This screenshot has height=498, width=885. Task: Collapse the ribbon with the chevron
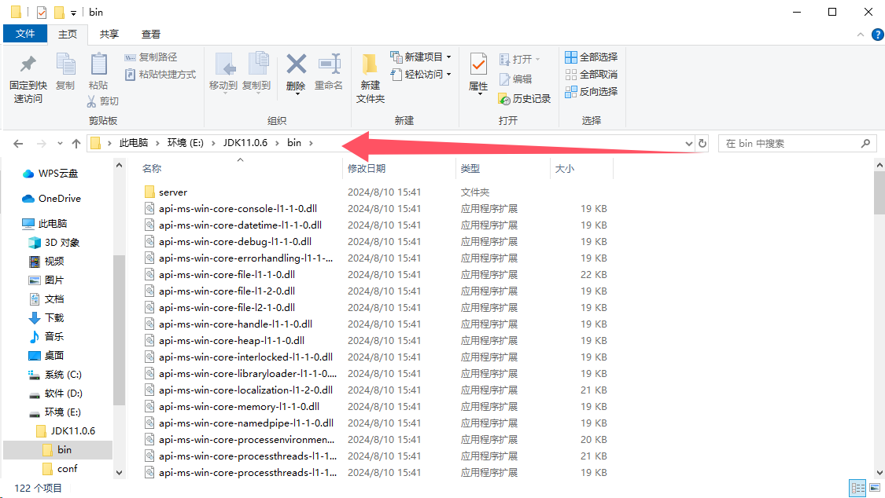(x=861, y=34)
